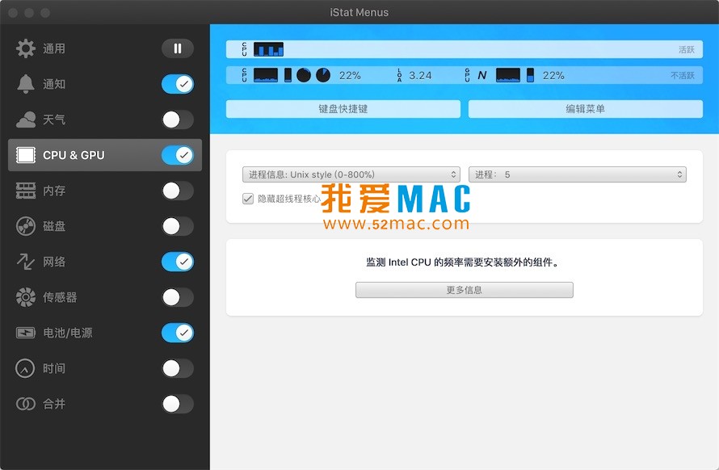Screen dimensions: 719x470
Task: Select the load average 3.24 value
Action: 420,75
